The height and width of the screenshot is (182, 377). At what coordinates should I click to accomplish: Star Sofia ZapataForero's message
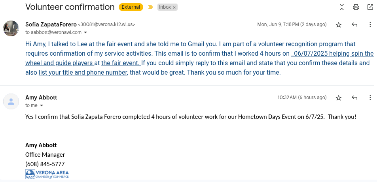tap(339, 24)
